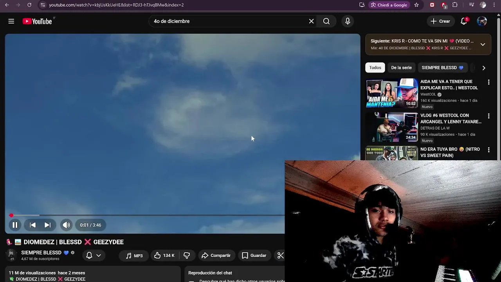Save video with Guardar button
Screen dimensions: 501x282
[x=254, y=255]
